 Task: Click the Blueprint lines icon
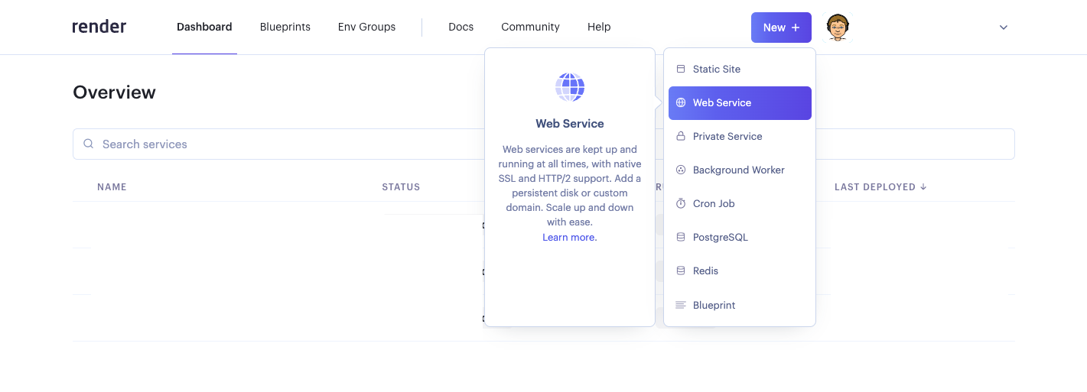point(681,305)
